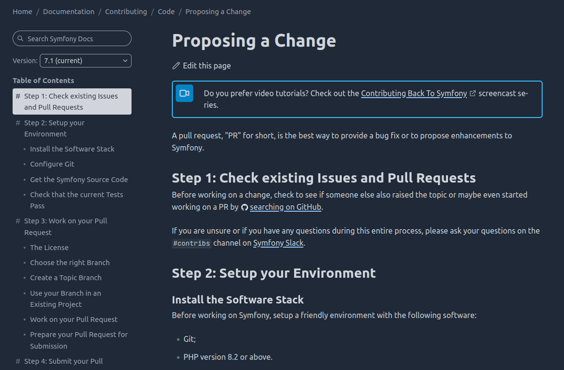The width and height of the screenshot is (564, 370).
Task: Go to Home breadcrumb
Action: pyautogui.click(x=22, y=12)
